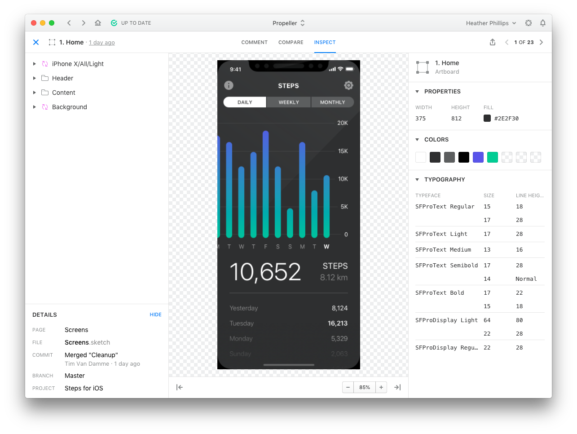Click the Header folder icon

[45, 78]
